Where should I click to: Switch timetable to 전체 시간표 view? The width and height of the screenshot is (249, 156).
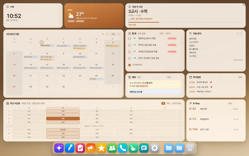pyautogui.click(x=177, y=104)
